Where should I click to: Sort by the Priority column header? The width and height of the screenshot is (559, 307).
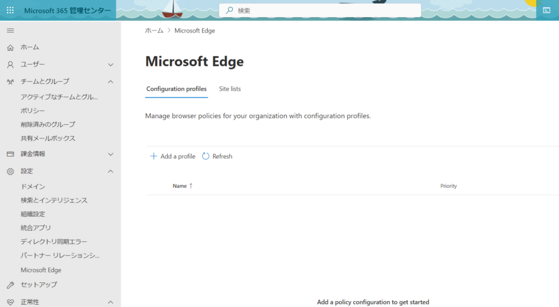click(x=448, y=186)
